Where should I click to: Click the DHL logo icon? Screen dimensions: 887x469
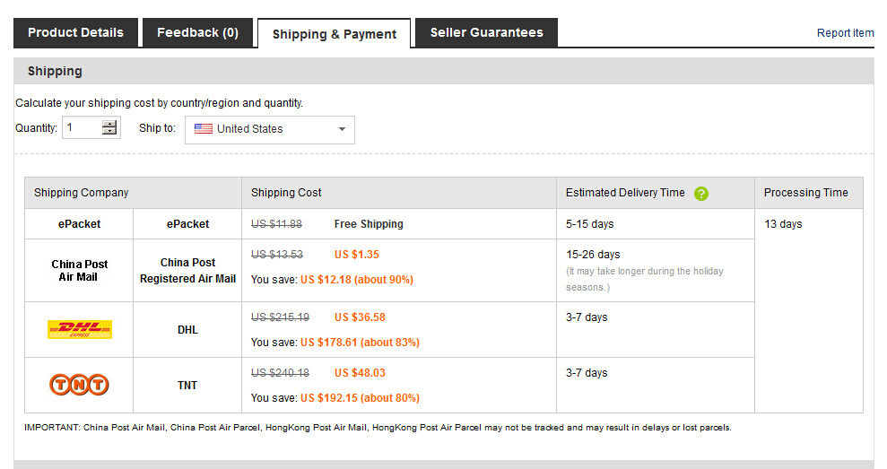(x=79, y=329)
